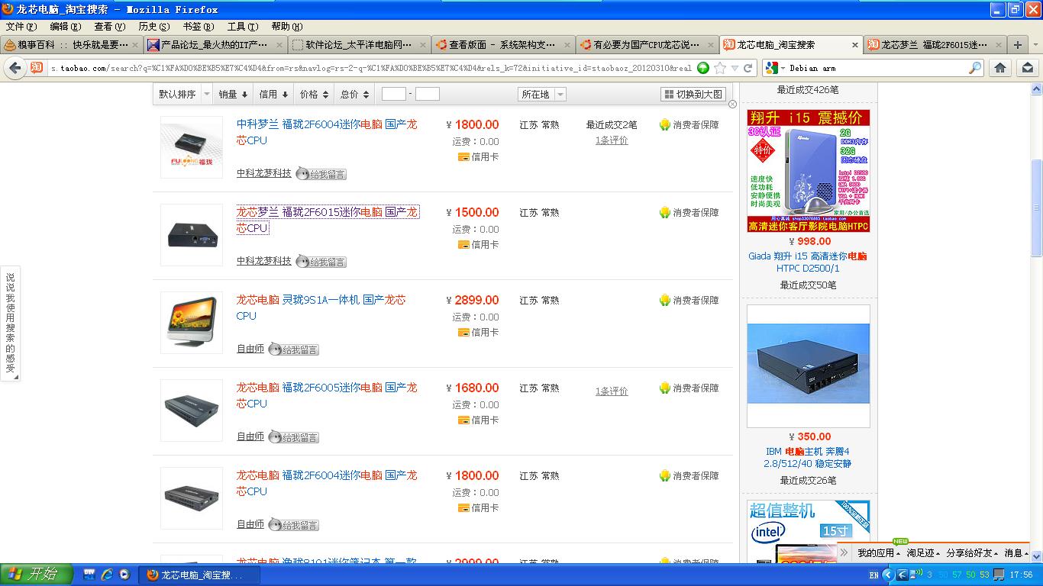This screenshot has height=586, width=1043.
Task: Open the 福珑2F6005 mini PC listing link
Action: coord(328,395)
